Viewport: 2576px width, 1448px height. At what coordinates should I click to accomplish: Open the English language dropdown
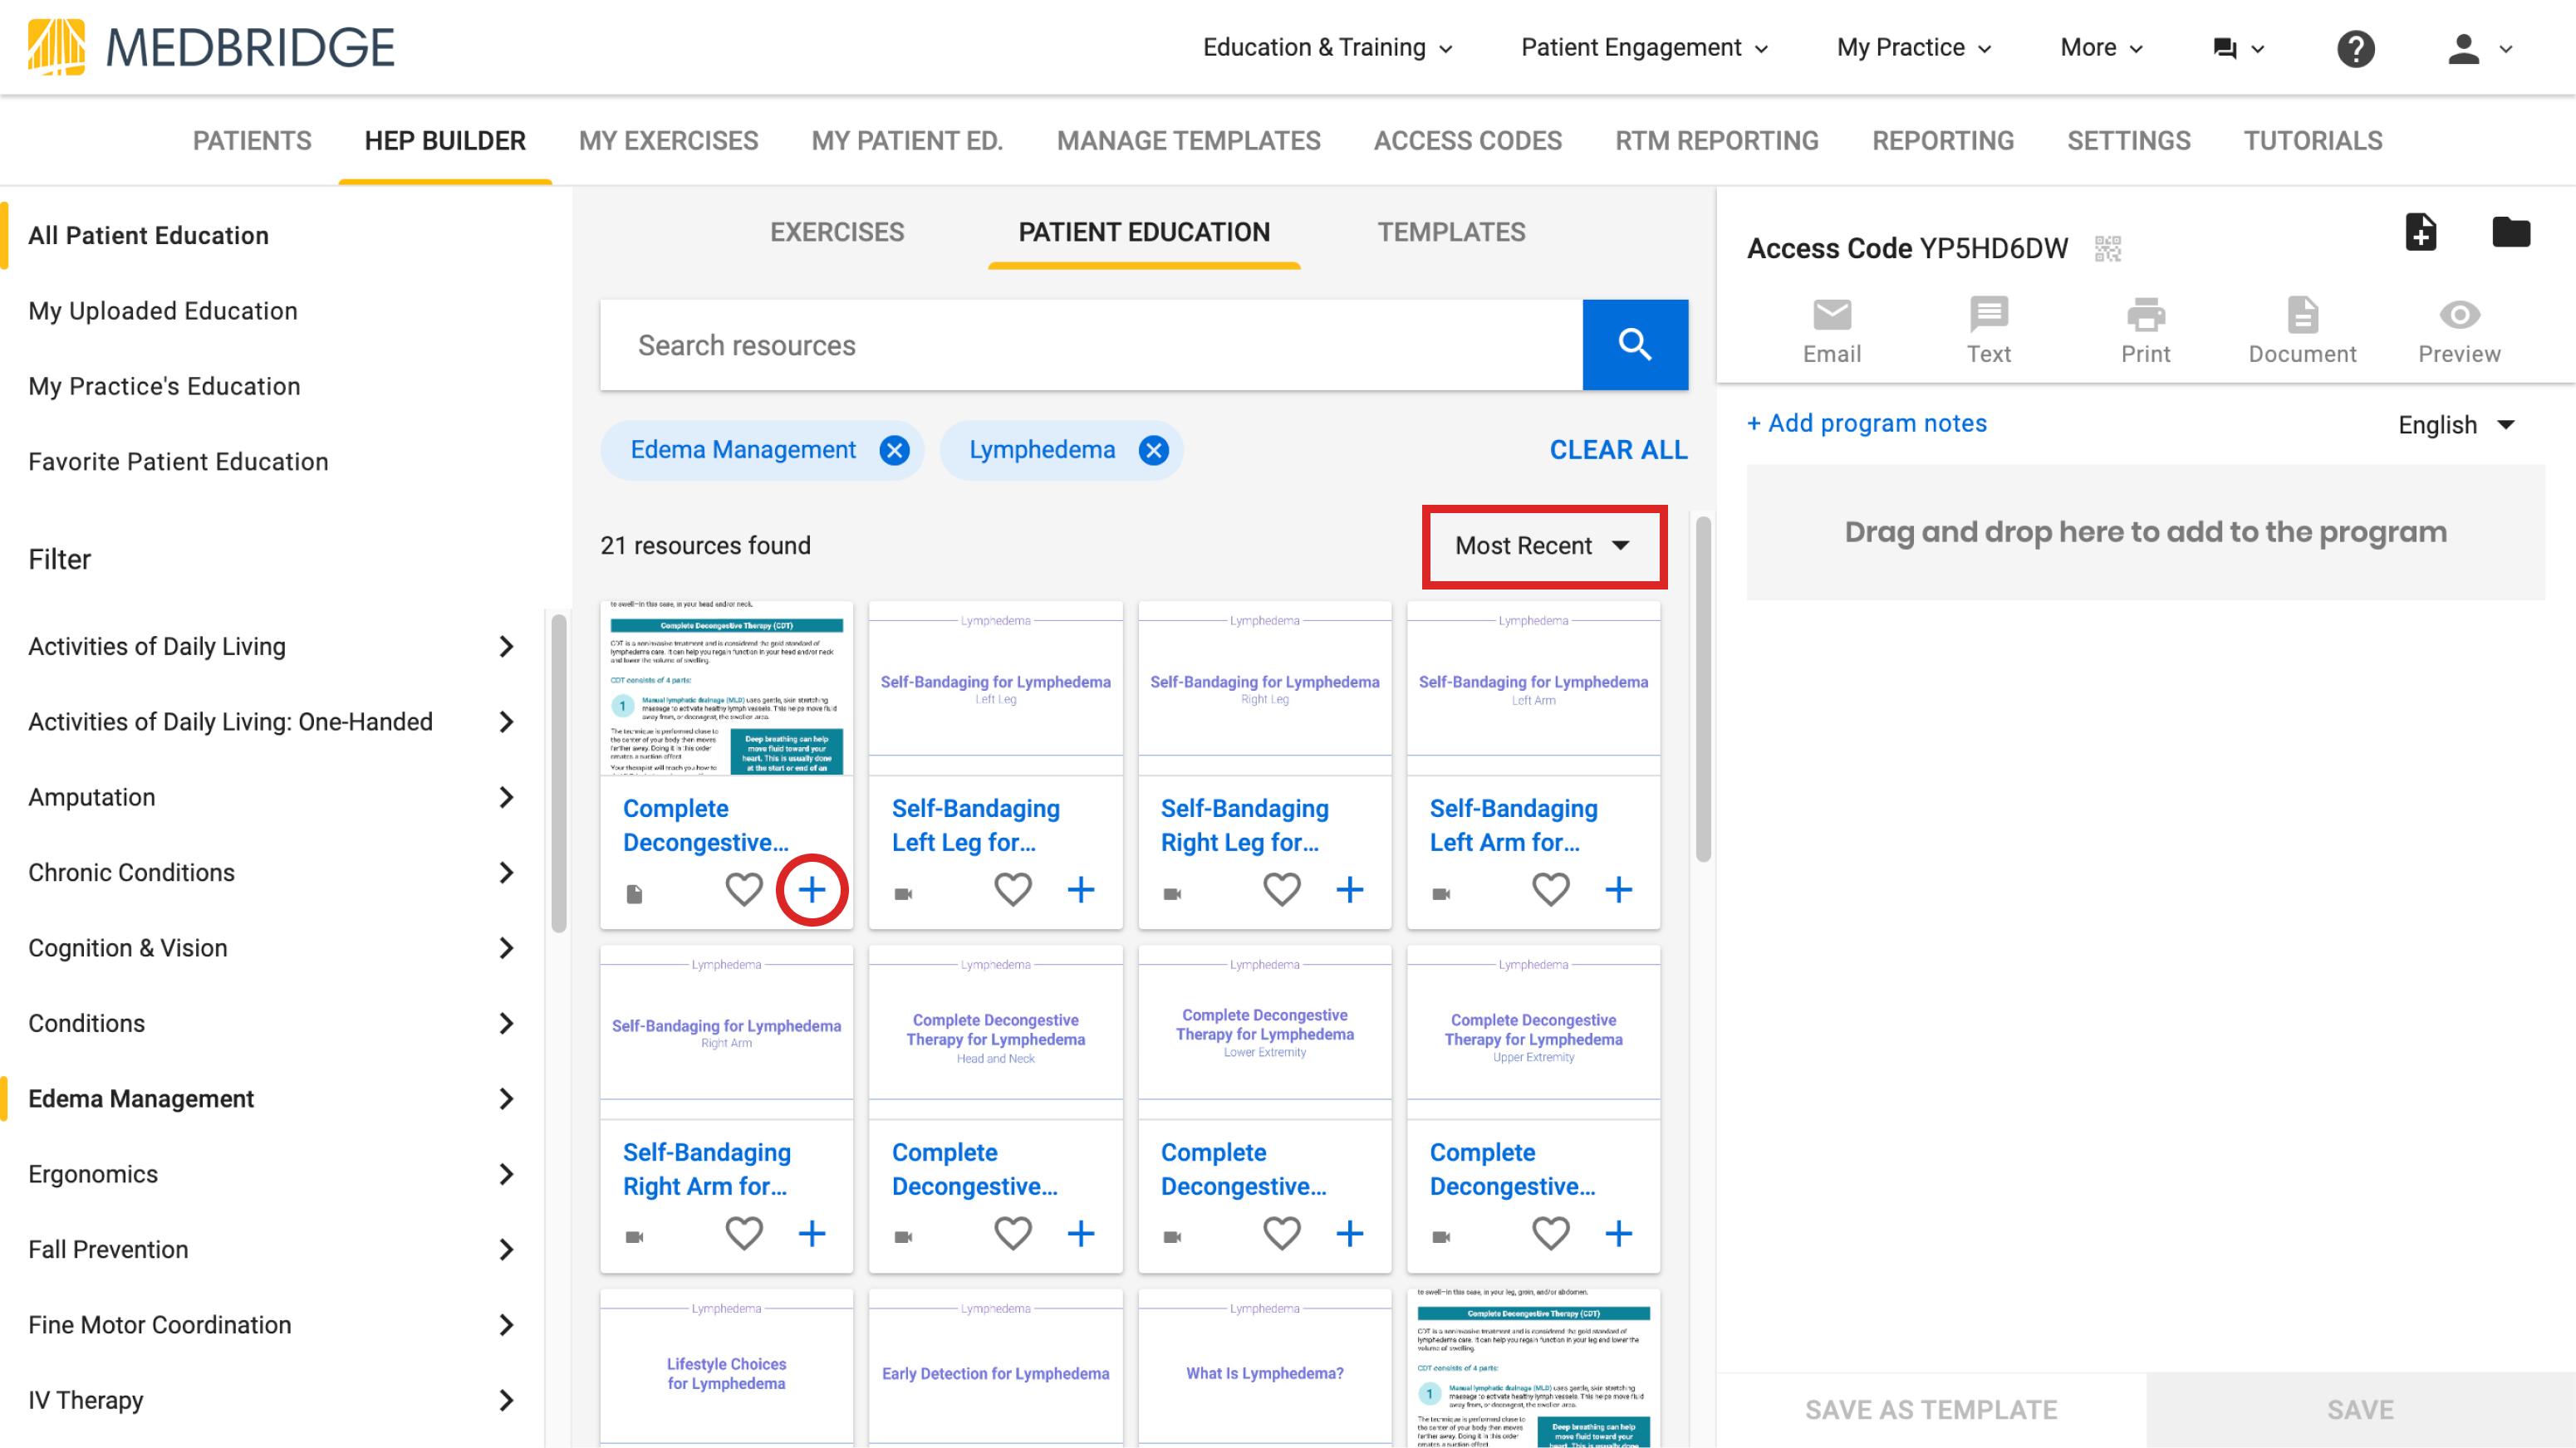[x=2456, y=425]
